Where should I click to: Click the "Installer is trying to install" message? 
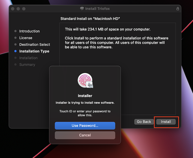pyautogui.click(x=85, y=102)
